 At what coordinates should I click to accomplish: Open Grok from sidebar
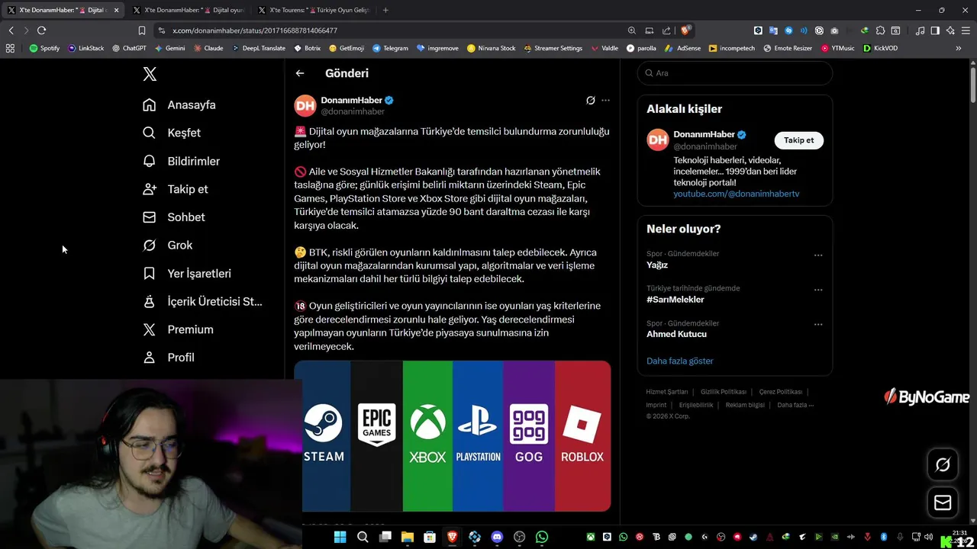click(167, 245)
